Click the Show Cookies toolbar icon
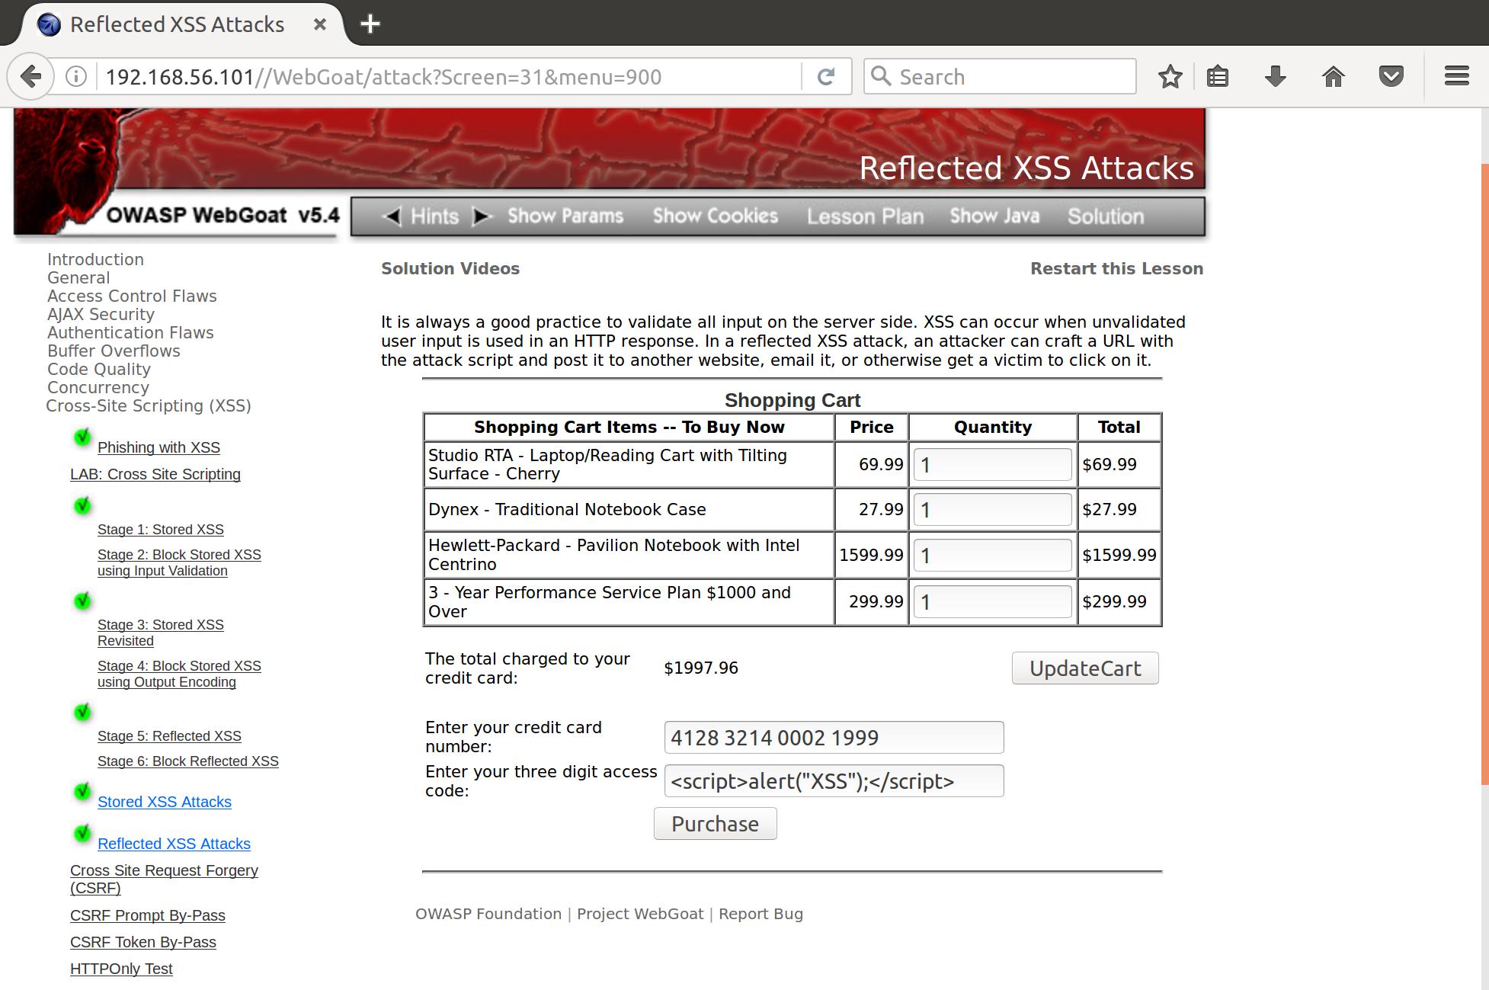 tap(715, 216)
